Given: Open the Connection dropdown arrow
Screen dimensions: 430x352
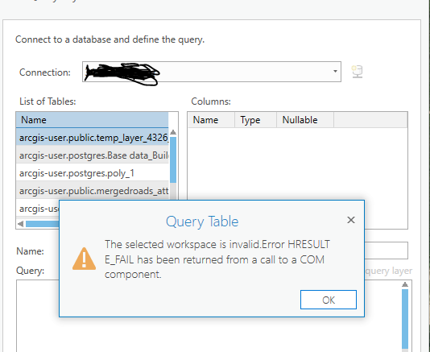Looking at the screenshot, I should pos(335,72).
